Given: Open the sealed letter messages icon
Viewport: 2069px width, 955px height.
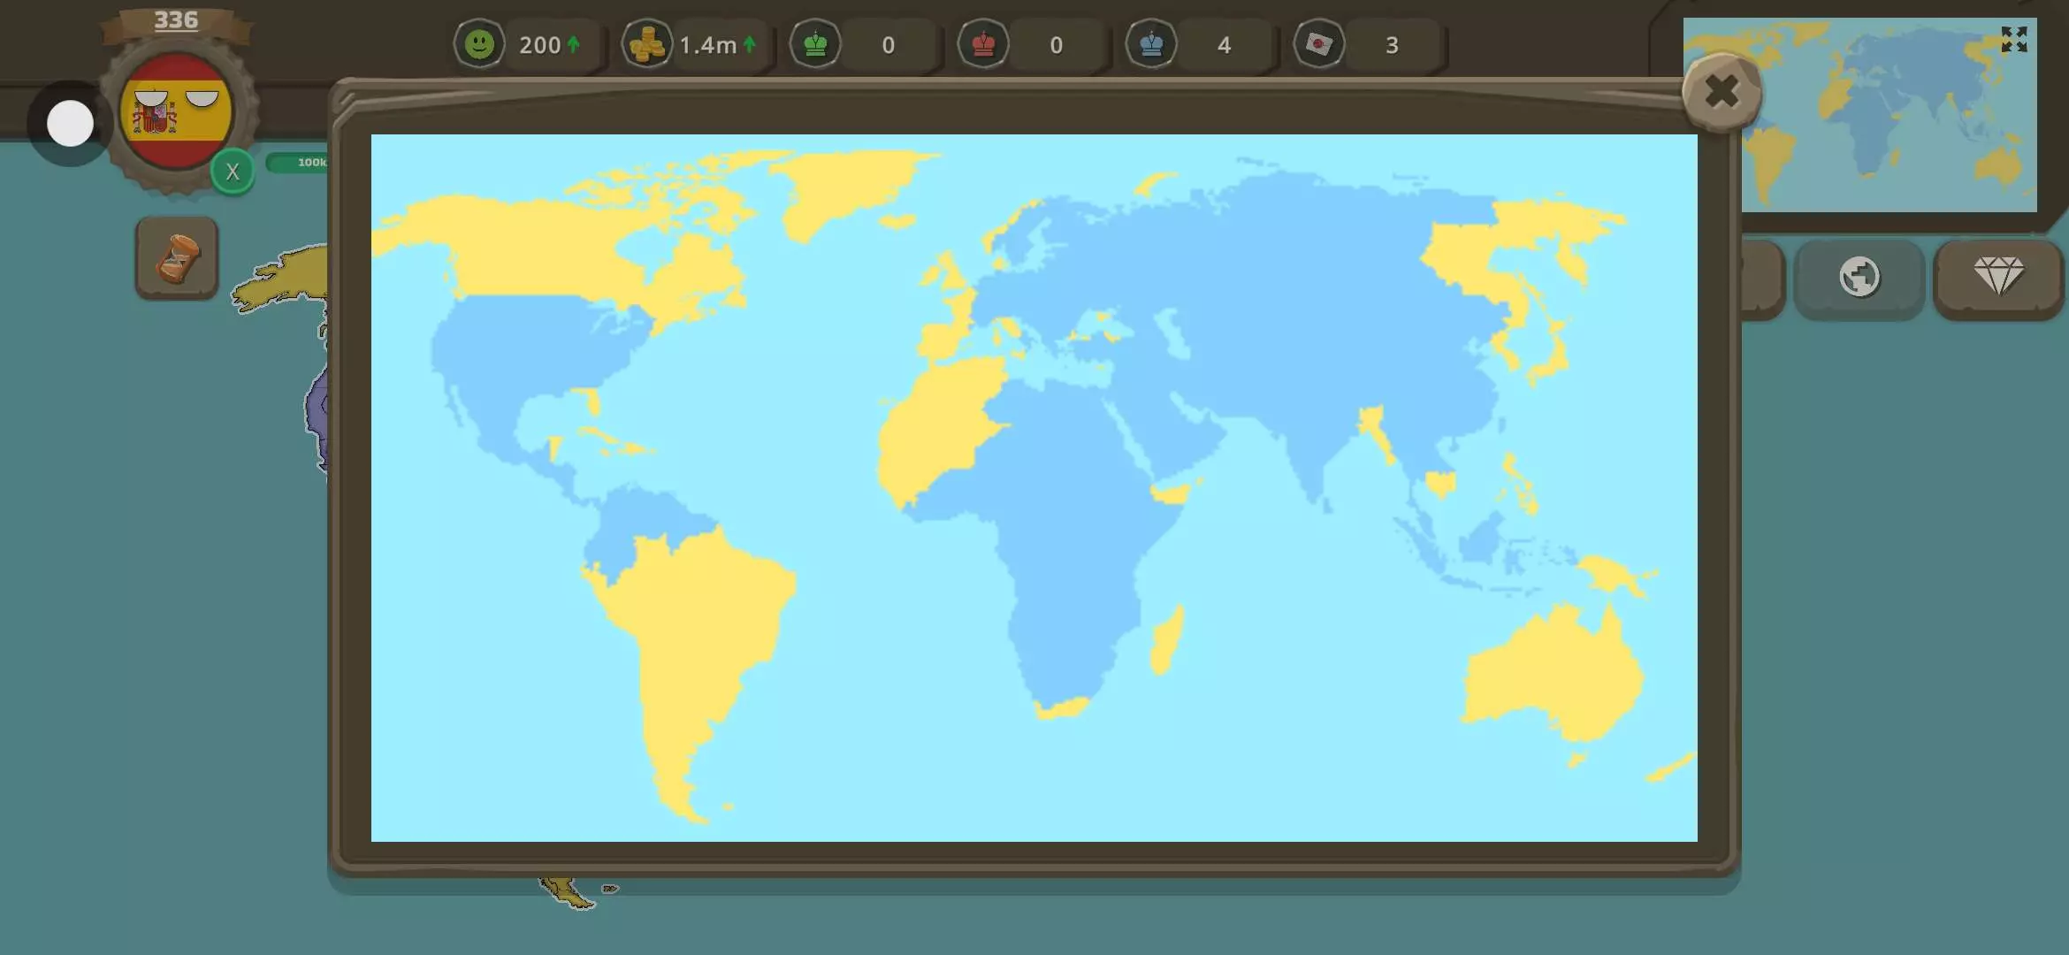Looking at the screenshot, I should click(1319, 44).
